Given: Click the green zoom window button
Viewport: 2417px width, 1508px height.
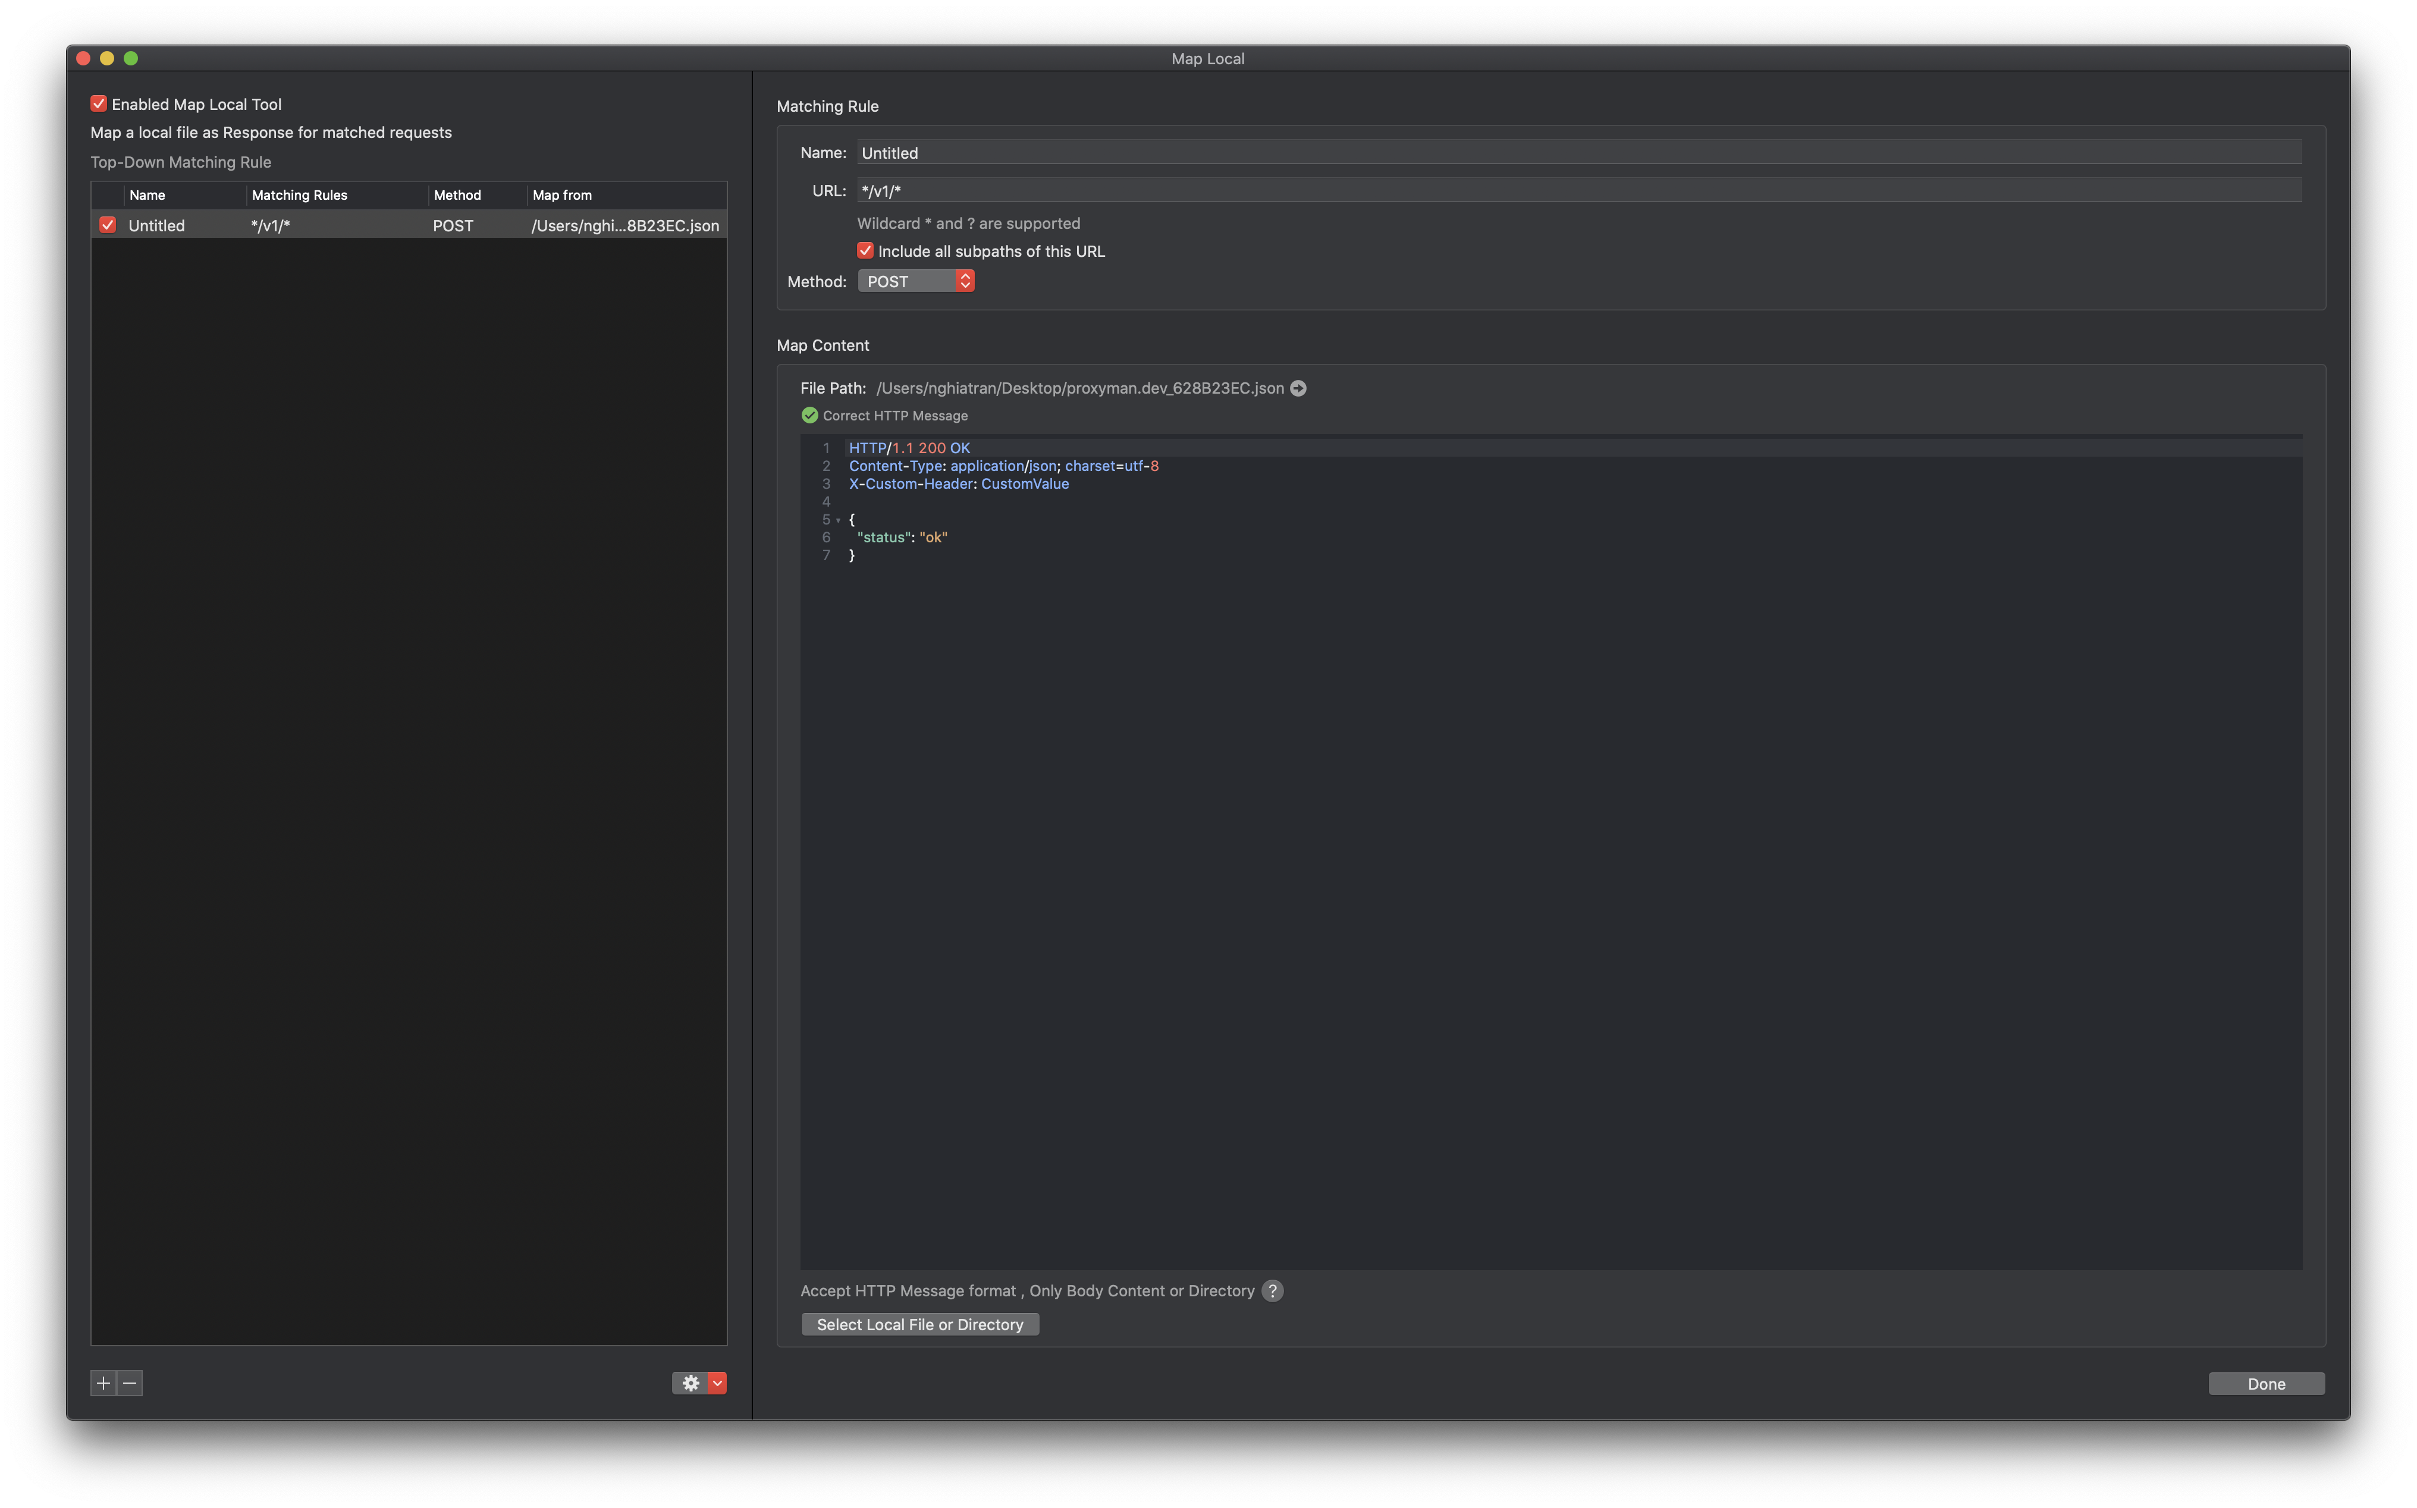Looking at the screenshot, I should 131,59.
